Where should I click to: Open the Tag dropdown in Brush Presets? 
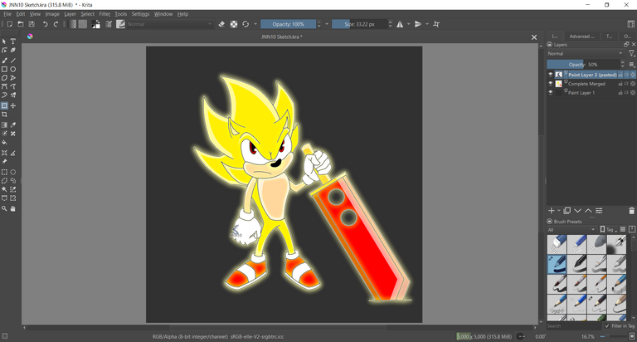pos(609,230)
